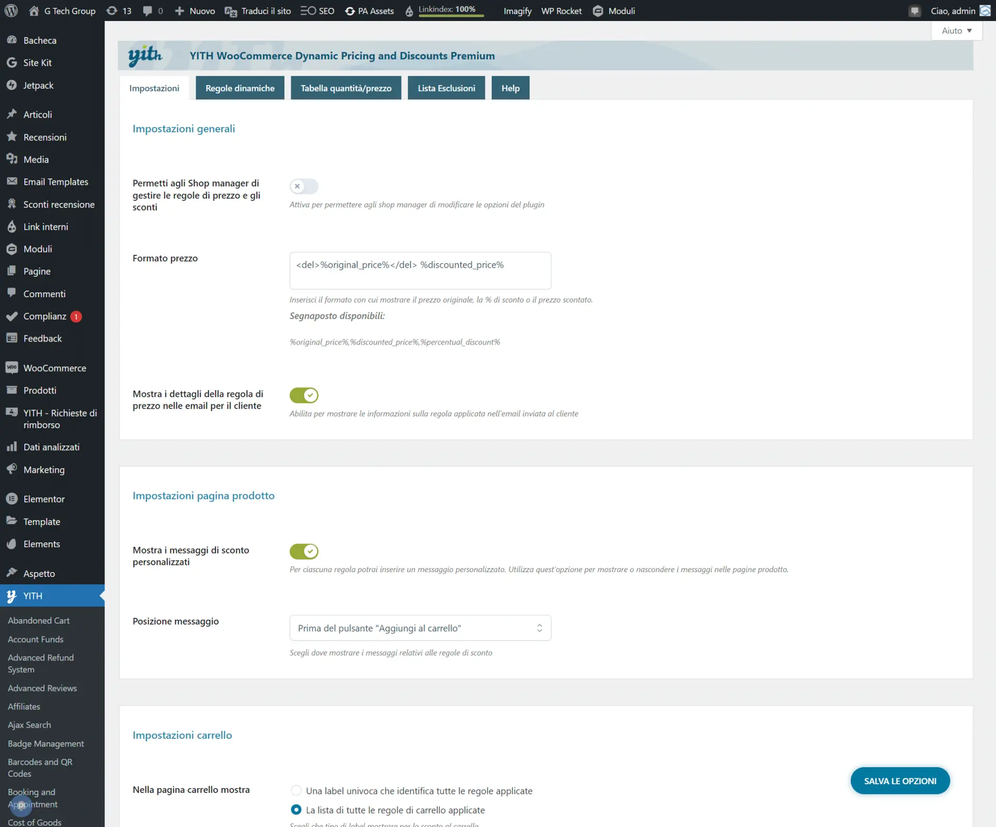The image size is (996, 827).
Task: Switch to the Impostazioni tab
Action: 154,88
